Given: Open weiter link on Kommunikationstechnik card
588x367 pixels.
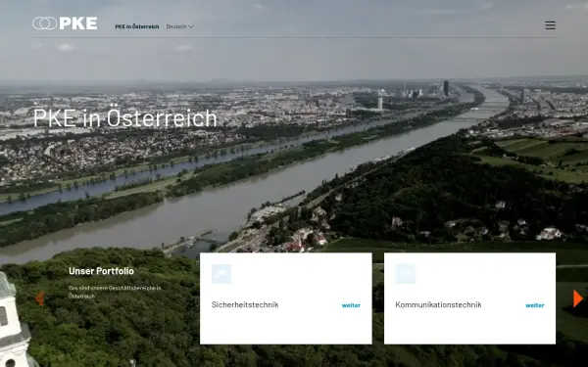Looking at the screenshot, I should [535, 305].
